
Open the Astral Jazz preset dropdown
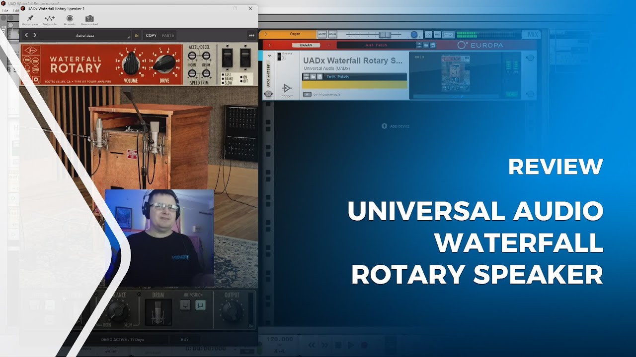coord(84,35)
